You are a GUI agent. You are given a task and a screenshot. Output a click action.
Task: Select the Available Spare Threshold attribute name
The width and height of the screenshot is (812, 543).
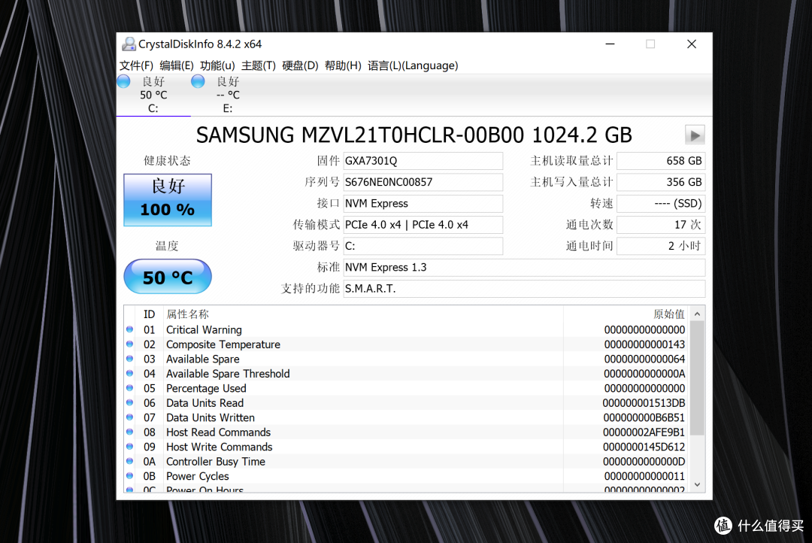click(228, 374)
